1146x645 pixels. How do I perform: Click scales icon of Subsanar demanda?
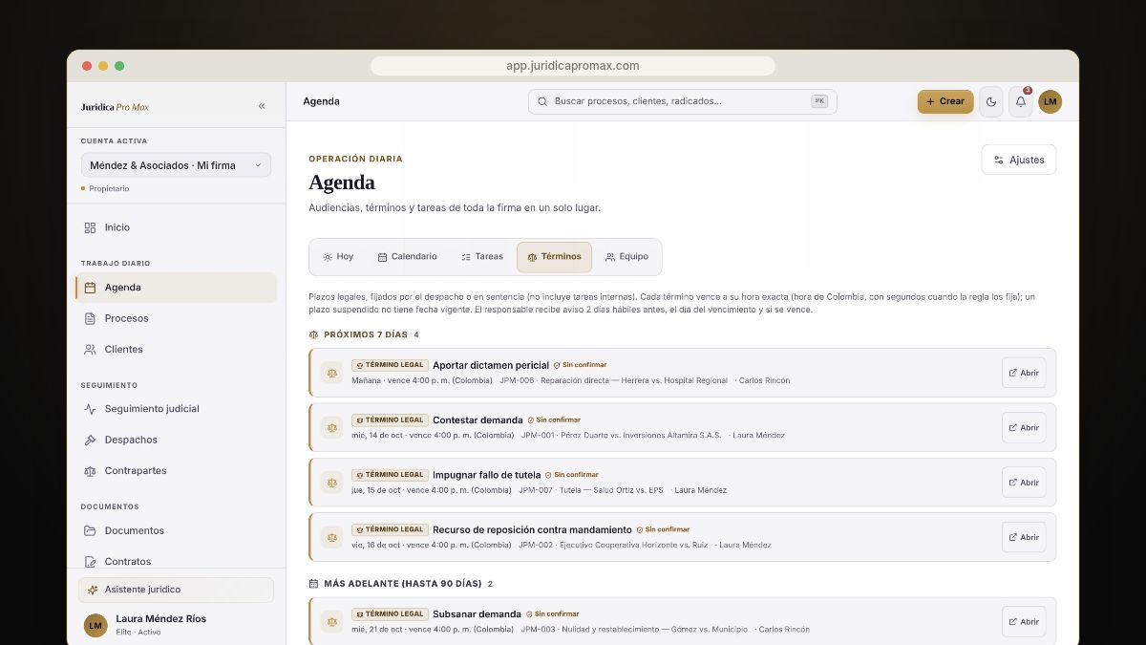331,621
